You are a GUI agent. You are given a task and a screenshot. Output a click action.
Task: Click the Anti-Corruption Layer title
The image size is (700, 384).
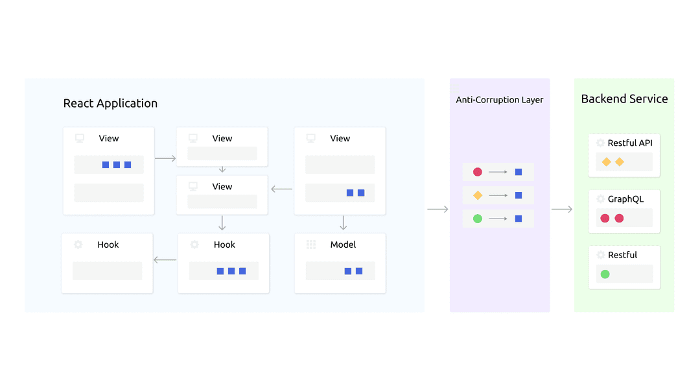tap(500, 100)
